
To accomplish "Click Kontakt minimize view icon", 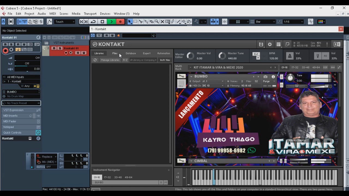I will point(287,44).
